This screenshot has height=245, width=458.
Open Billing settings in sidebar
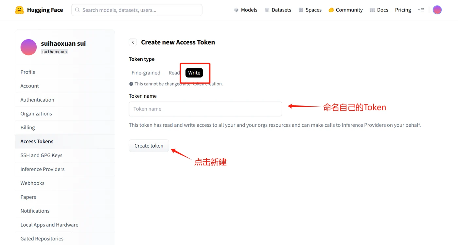[65, 127]
